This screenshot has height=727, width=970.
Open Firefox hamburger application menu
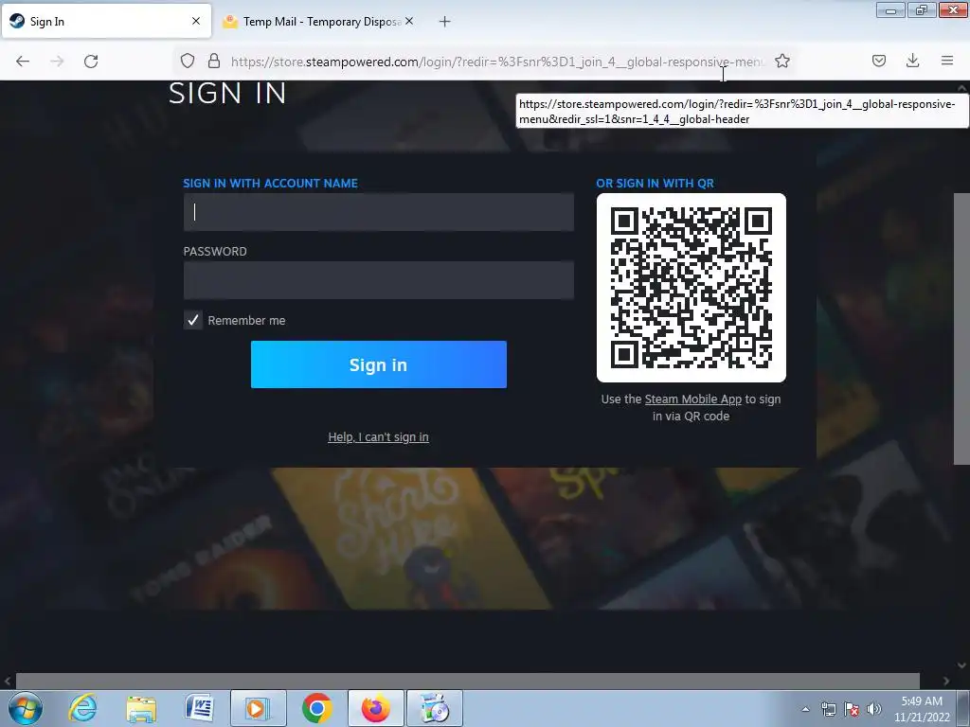click(x=947, y=61)
